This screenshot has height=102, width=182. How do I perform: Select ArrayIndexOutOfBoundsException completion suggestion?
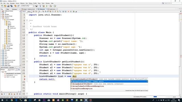[x=109, y=86]
